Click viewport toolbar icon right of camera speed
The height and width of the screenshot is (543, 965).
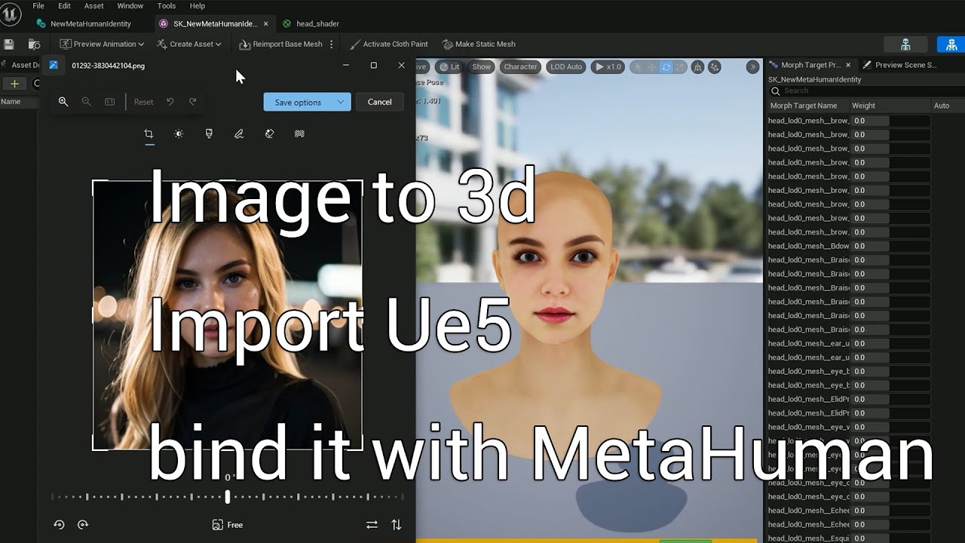pyautogui.click(x=715, y=67)
